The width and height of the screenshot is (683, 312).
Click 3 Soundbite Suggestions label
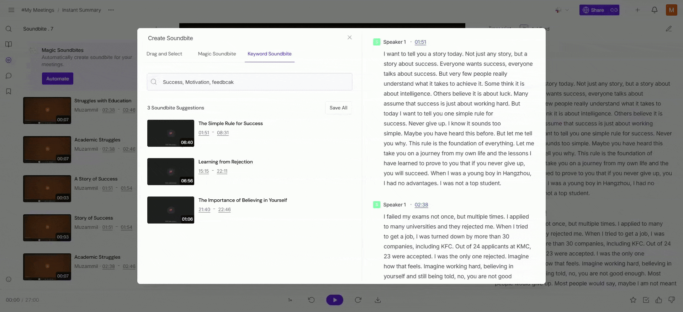pos(176,108)
